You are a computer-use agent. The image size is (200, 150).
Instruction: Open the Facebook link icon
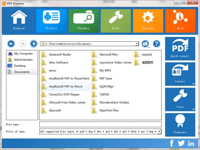172,143
